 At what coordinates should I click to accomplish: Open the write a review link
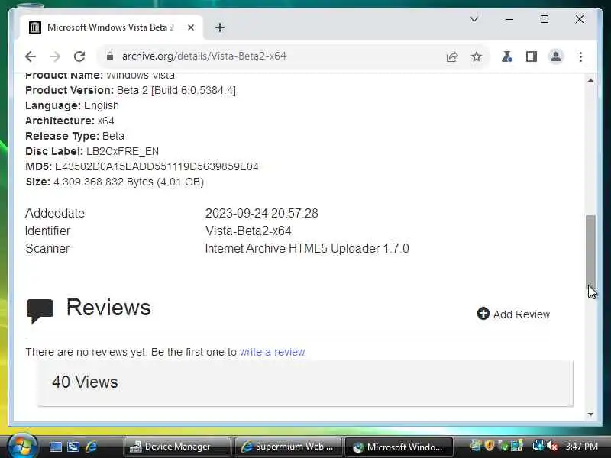coord(273,352)
